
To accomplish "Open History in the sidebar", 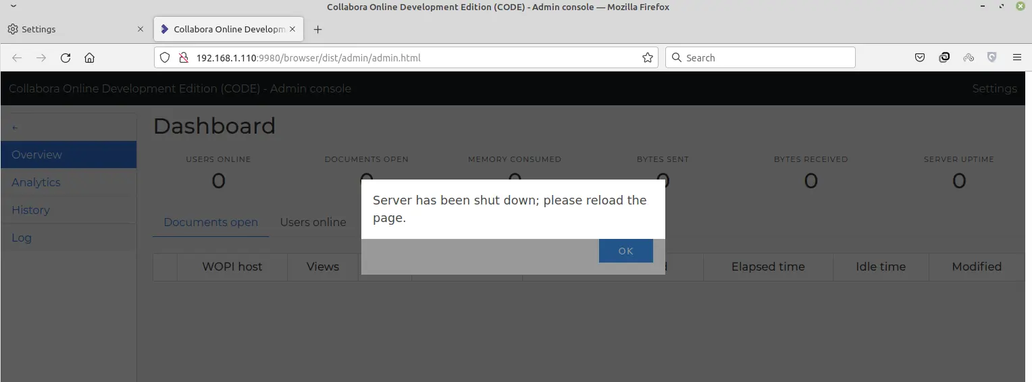I will click(68, 210).
